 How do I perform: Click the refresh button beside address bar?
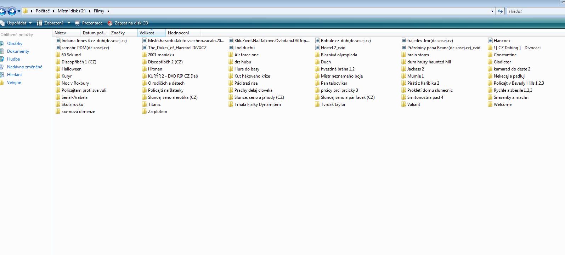coord(500,11)
